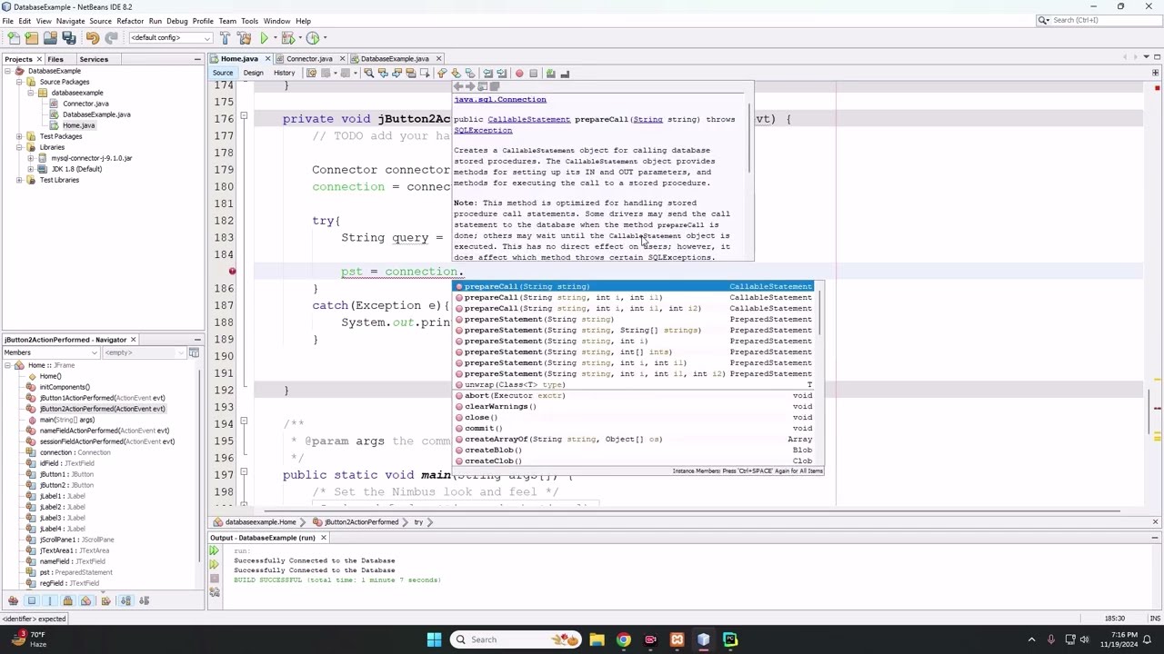
Task: Switch to Design view button
Action: [x=253, y=74]
